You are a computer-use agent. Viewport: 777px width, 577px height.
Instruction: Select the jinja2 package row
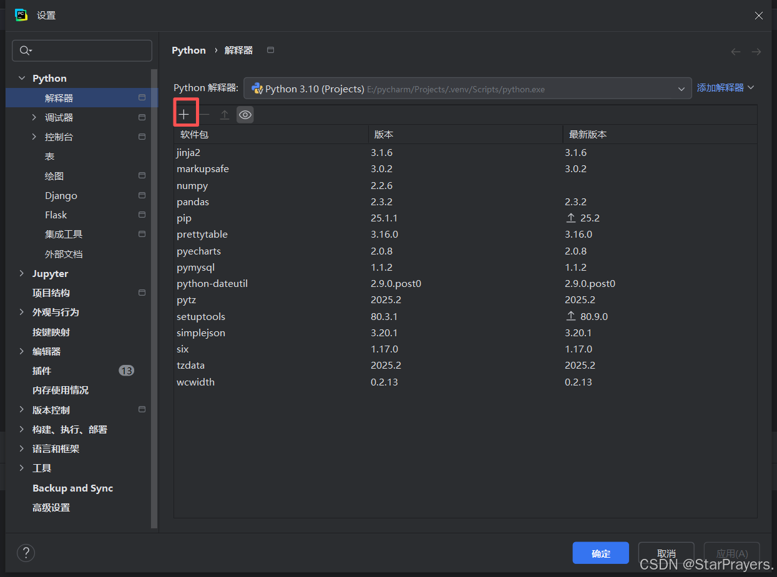pos(466,153)
